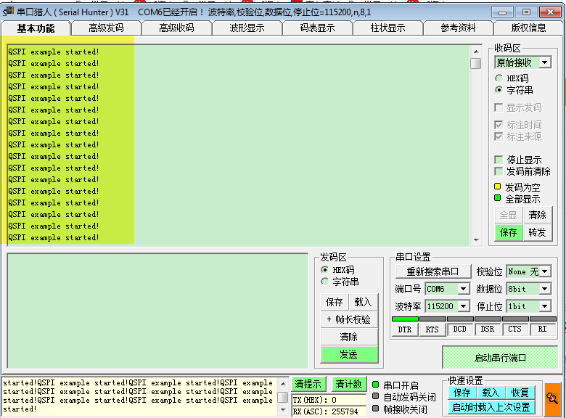Click the 清提示 button

tap(308, 384)
